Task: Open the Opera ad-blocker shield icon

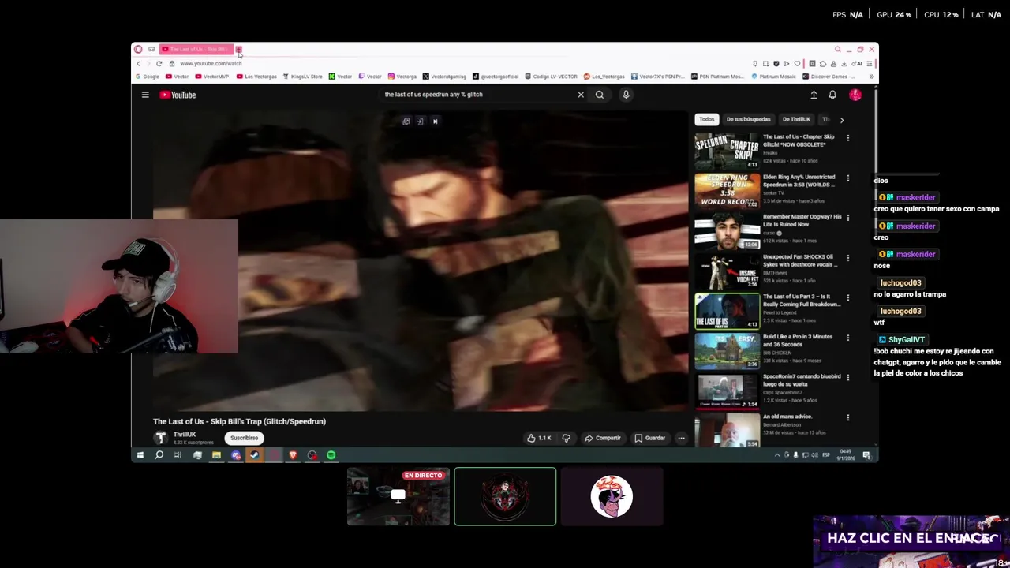Action: [776, 63]
